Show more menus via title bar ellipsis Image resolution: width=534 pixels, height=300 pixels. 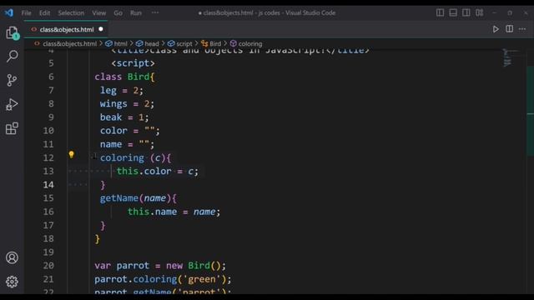click(155, 13)
